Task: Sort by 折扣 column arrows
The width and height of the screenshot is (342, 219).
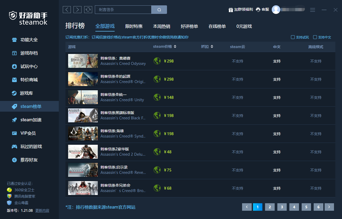Action: tap(212, 46)
